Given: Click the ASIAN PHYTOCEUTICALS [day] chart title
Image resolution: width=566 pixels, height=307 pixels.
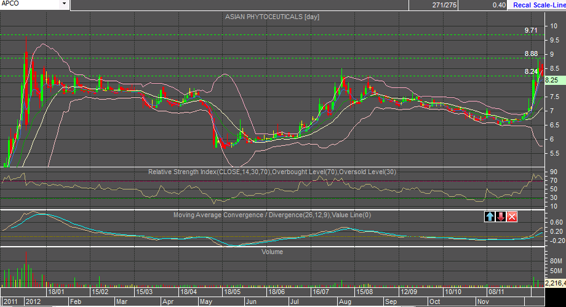Looking at the screenshot, I should pyautogui.click(x=272, y=17).
